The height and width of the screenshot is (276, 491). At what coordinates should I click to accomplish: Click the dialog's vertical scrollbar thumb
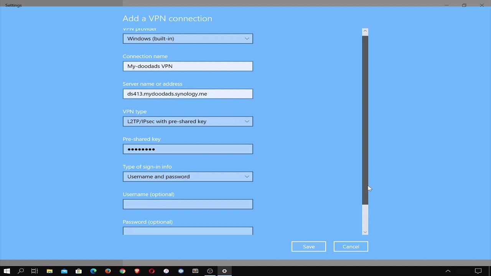coord(365,120)
